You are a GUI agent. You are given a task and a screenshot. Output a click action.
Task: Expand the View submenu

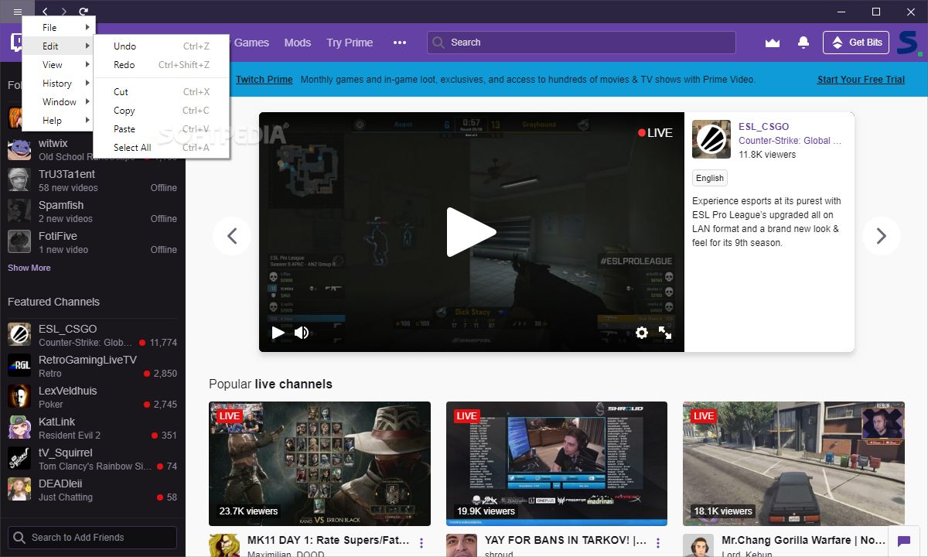(59, 65)
